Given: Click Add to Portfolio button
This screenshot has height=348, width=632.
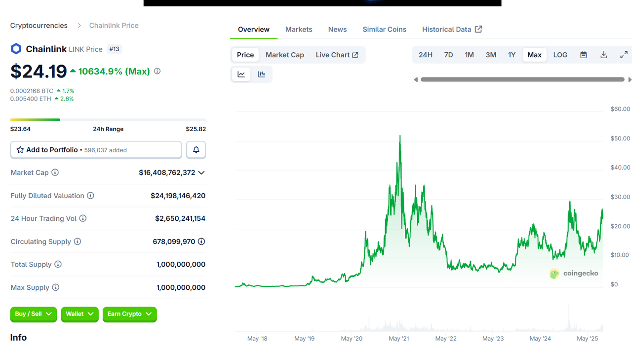Looking at the screenshot, I should (96, 150).
